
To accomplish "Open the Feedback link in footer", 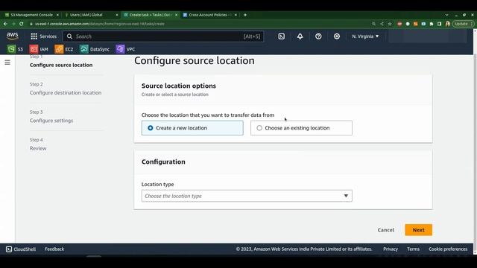I will point(54,249).
